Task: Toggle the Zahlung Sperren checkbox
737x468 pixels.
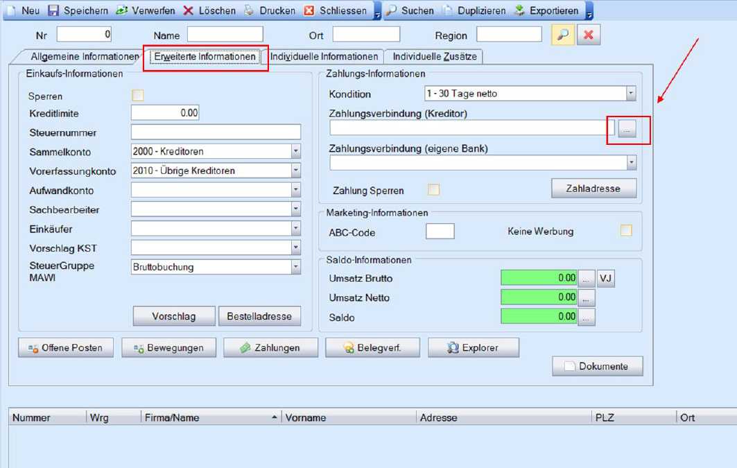Action: [434, 190]
